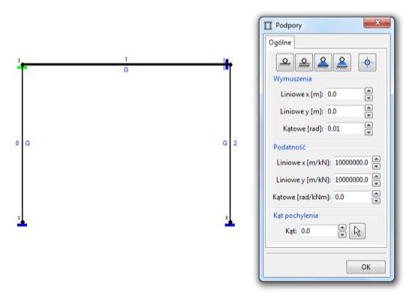Select the green support at top-left node 3
The width and height of the screenshot is (419, 299).
(x=22, y=68)
